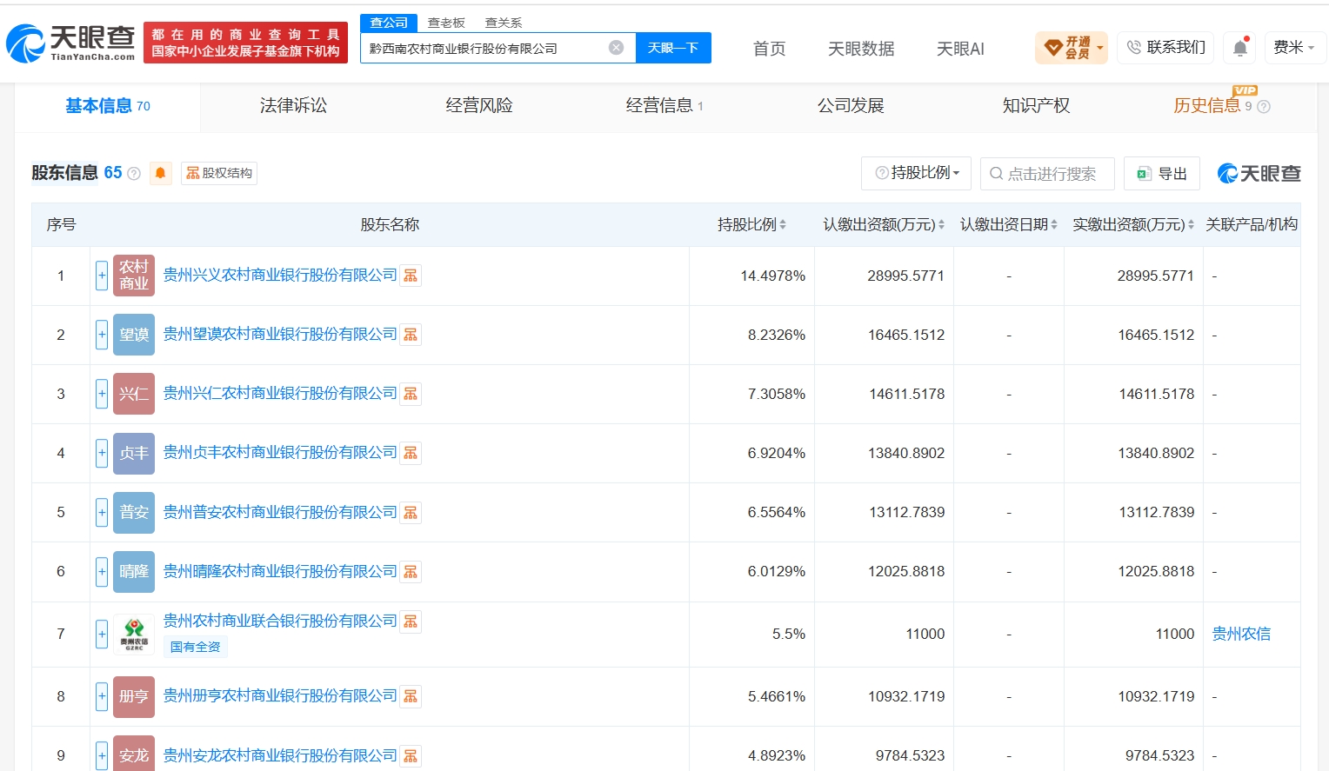This screenshot has width=1329, height=771.
Task: Open equity structure for 贵州农村商业联合银行
Action: coord(411,621)
